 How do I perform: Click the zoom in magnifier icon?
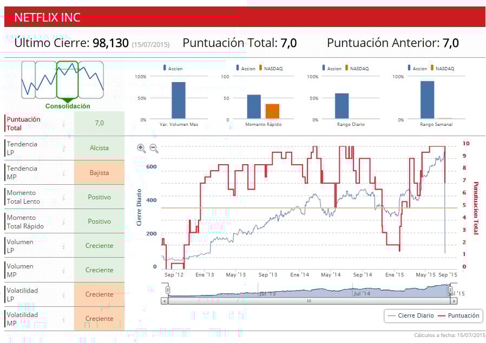click(141, 148)
